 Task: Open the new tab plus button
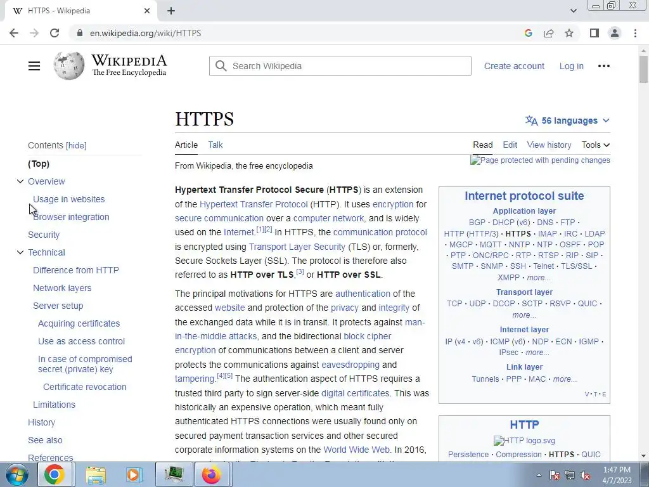click(x=171, y=11)
